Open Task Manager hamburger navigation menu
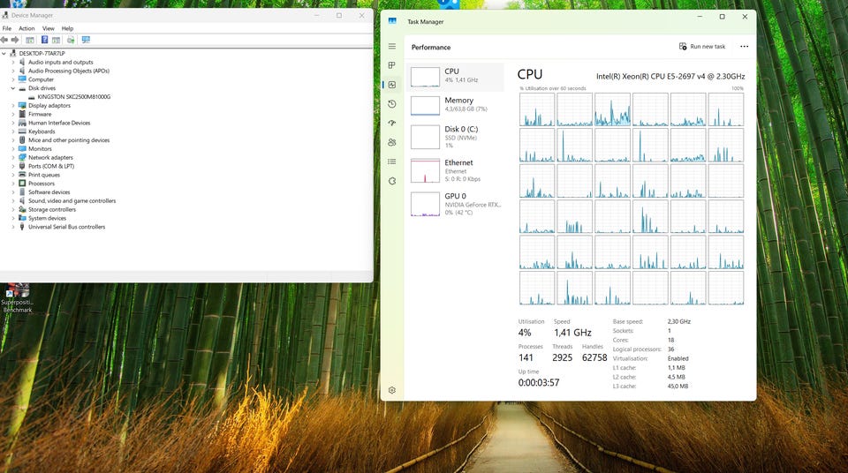848x473 pixels. coord(392,47)
